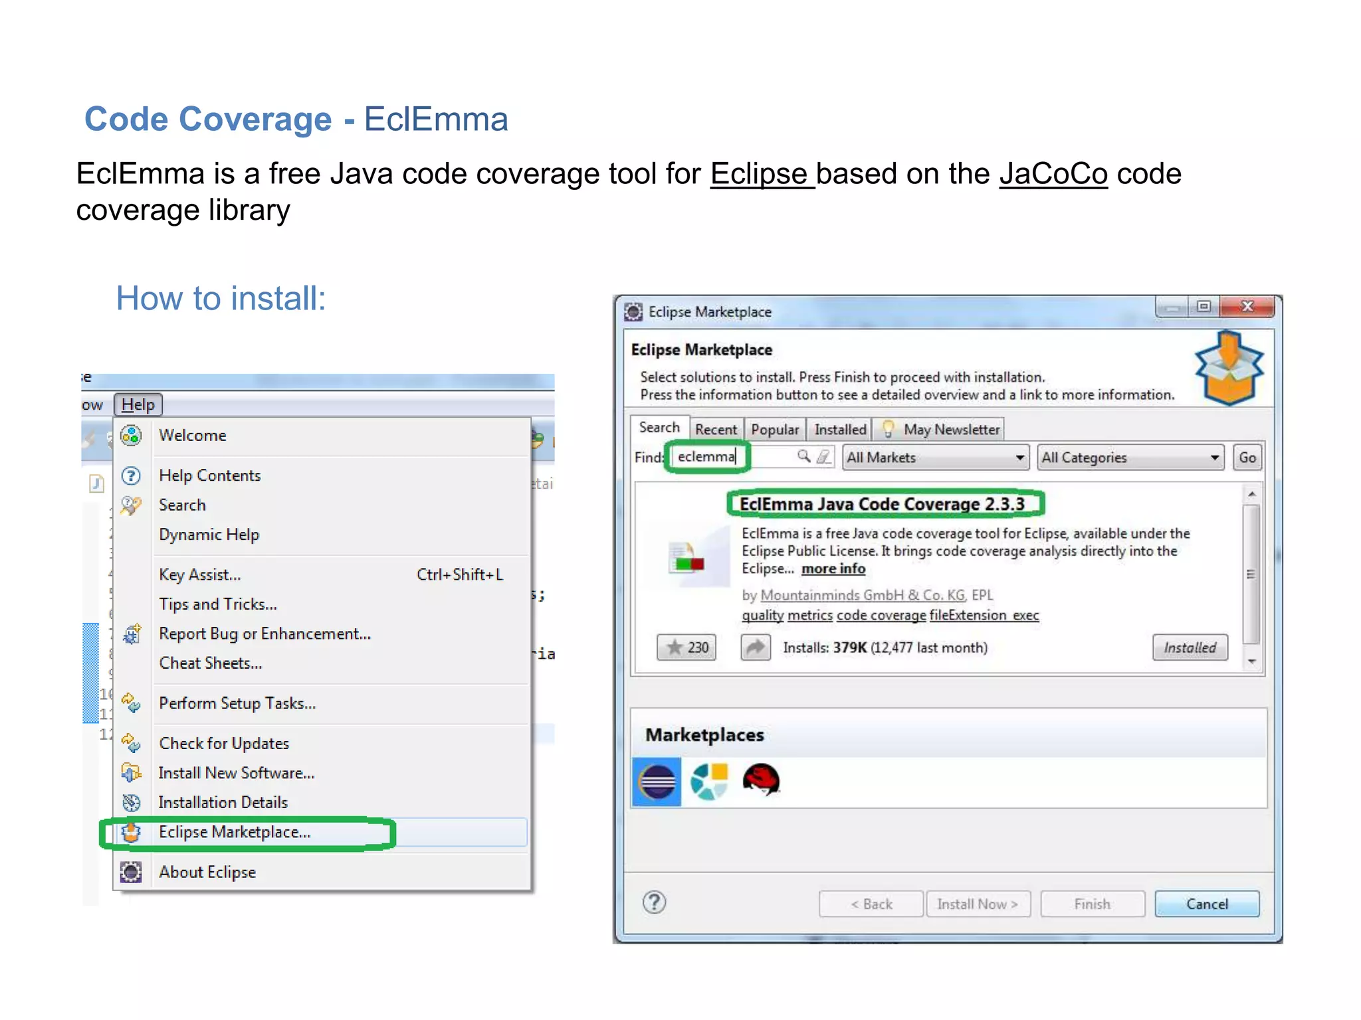Image resolution: width=1361 pixels, height=1020 pixels.
Task: Choose Tips and Tricks... menu entry
Action: 322,604
